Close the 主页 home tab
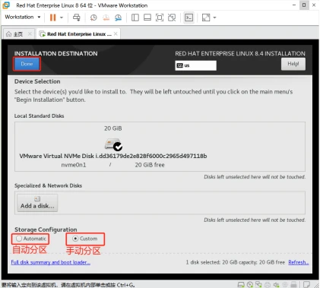320x288 pixels. tap(30, 33)
